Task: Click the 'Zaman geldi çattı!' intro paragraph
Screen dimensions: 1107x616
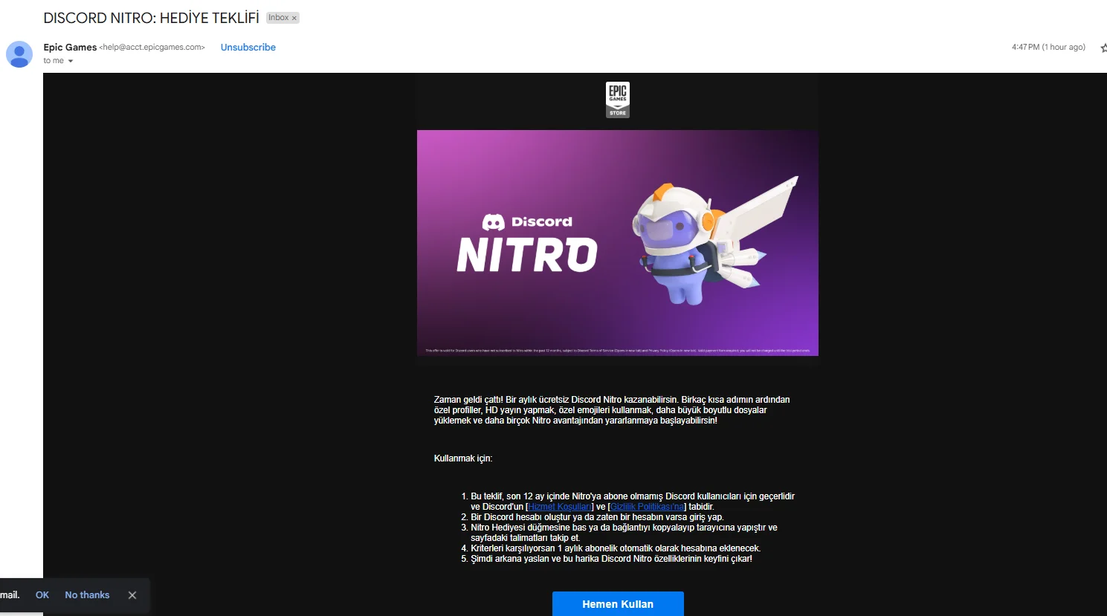Action: (x=612, y=410)
